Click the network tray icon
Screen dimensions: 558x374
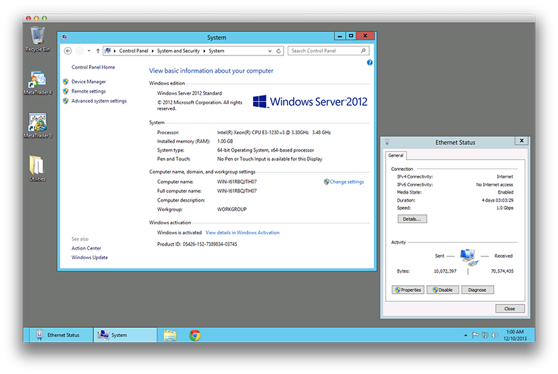coord(485,335)
